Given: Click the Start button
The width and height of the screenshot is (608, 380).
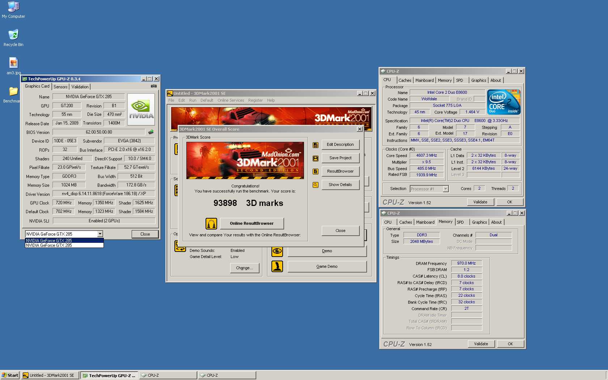Looking at the screenshot, I should 10,375.
